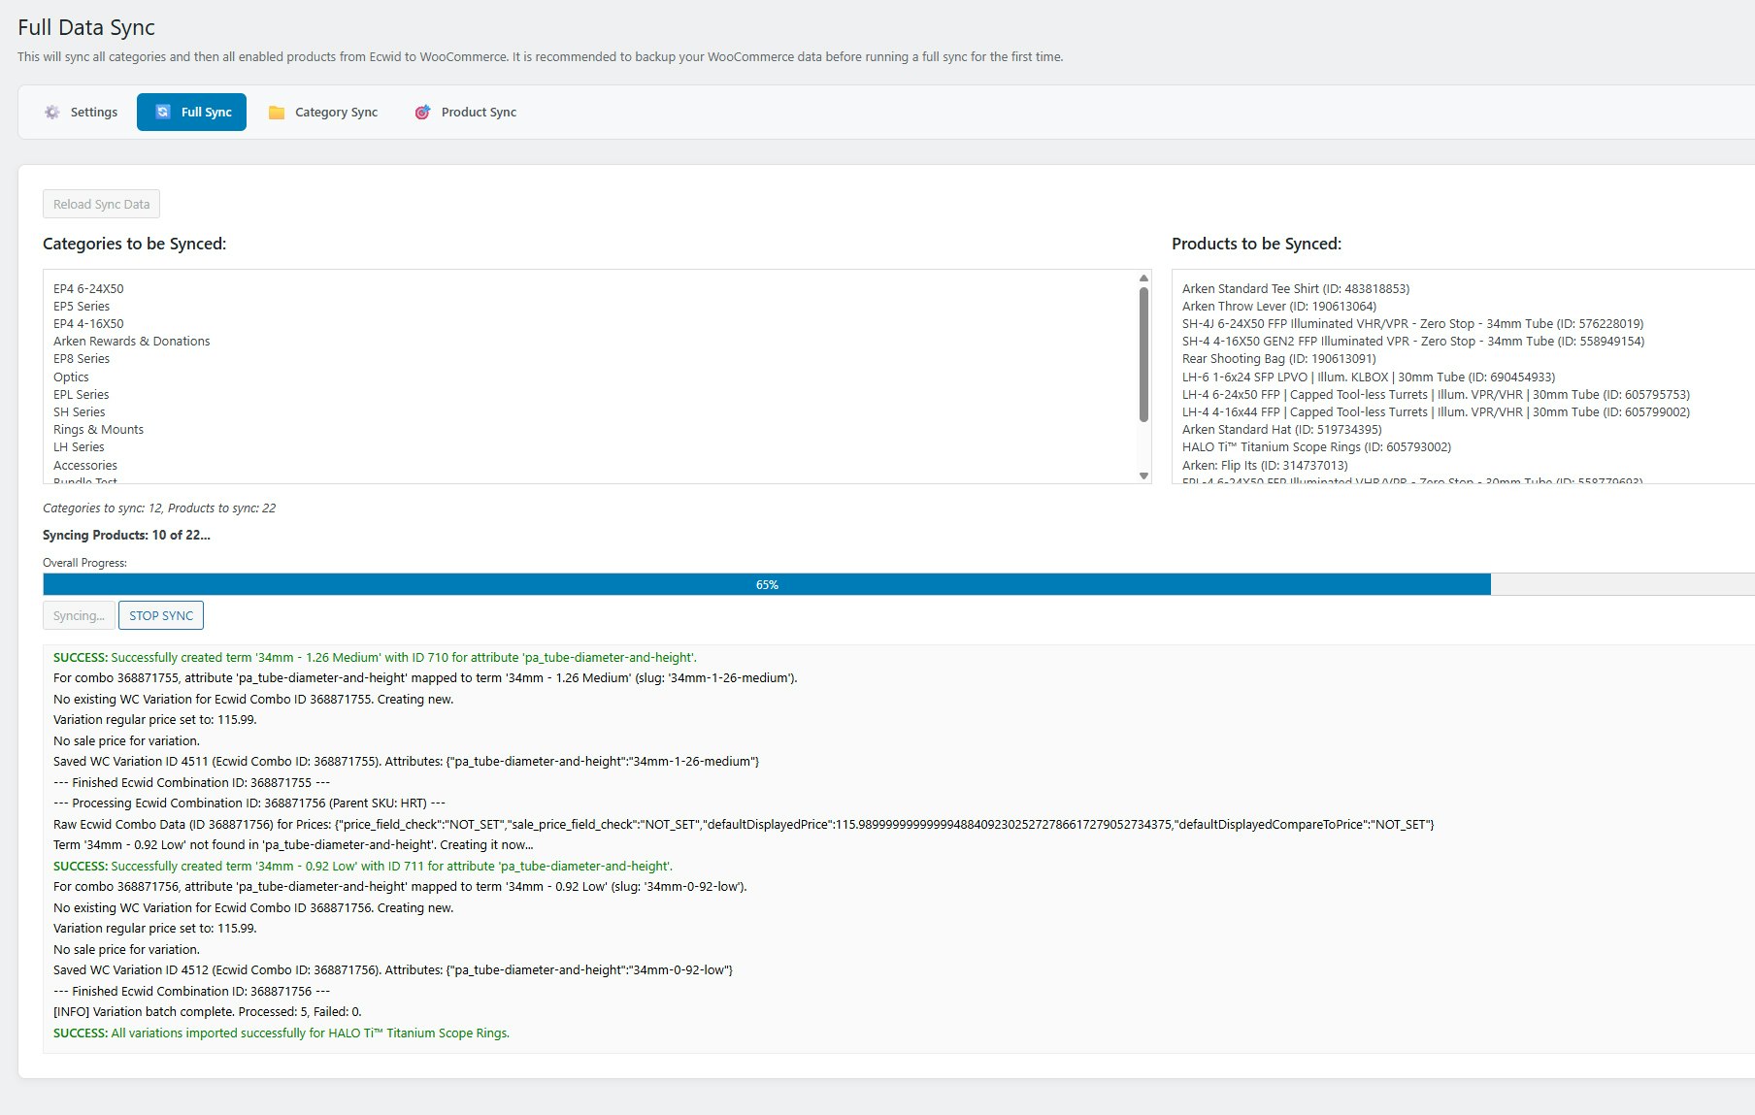Click product 'SH-4 4-16X50 GEN2 FFP'

point(1413,341)
